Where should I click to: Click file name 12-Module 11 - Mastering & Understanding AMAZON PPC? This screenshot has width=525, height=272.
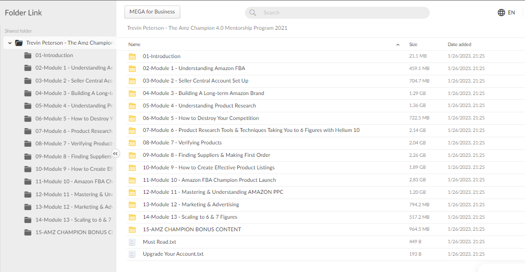(x=213, y=192)
